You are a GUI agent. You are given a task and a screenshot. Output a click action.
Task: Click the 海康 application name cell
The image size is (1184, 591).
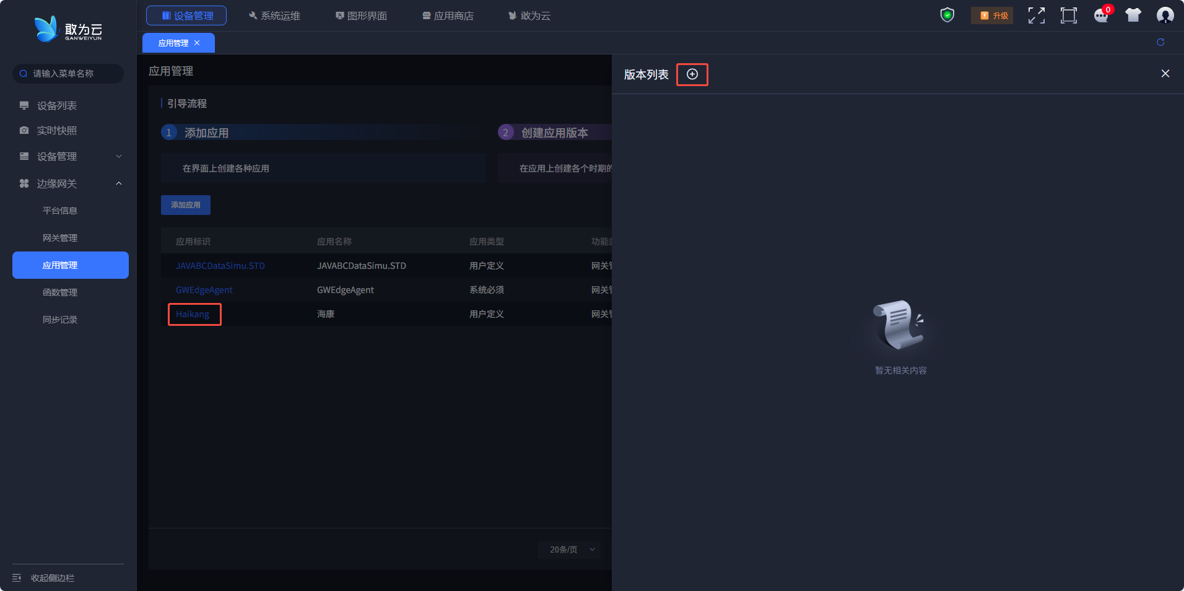(326, 314)
